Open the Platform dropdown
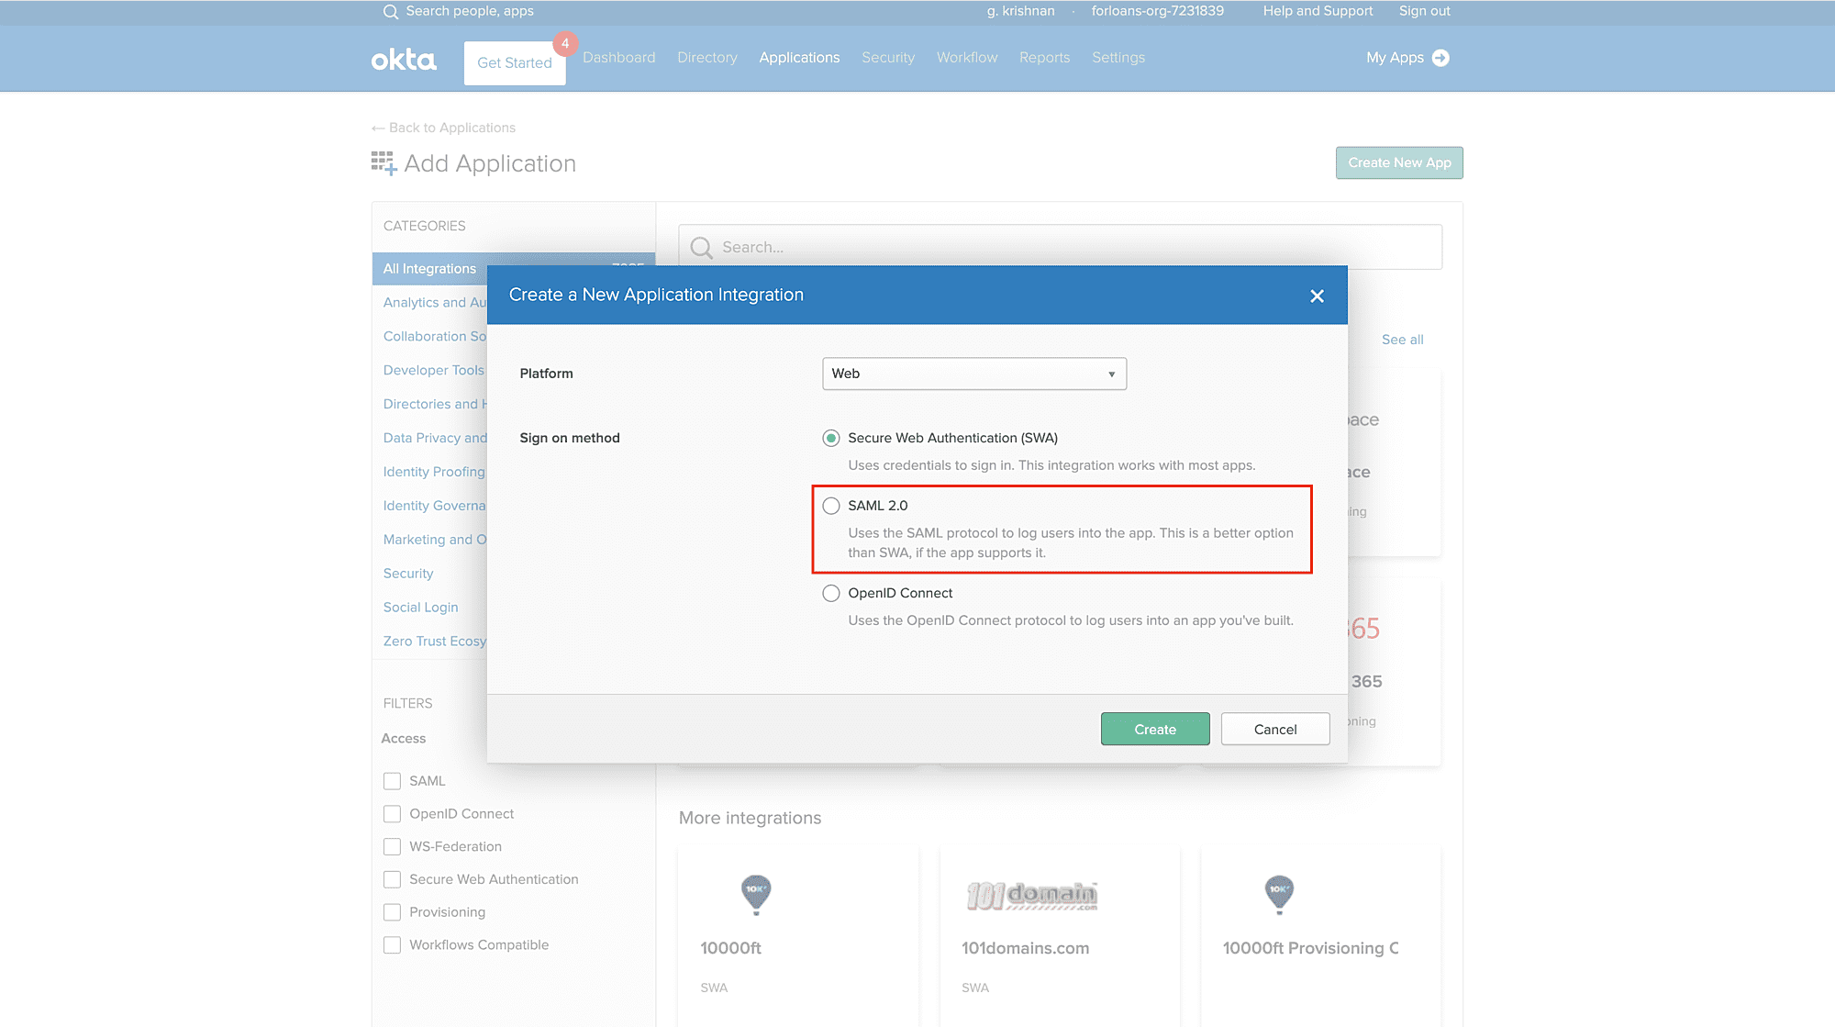This screenshot has height=1027, width=1835. 973,374
